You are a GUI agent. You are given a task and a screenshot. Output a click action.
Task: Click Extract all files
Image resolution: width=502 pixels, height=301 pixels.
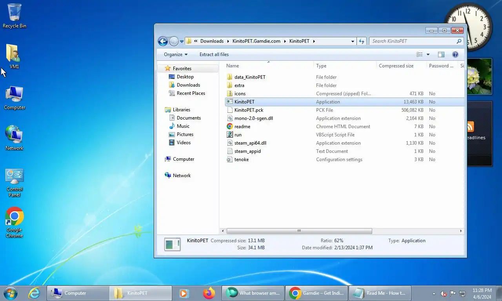pos(214,54)
